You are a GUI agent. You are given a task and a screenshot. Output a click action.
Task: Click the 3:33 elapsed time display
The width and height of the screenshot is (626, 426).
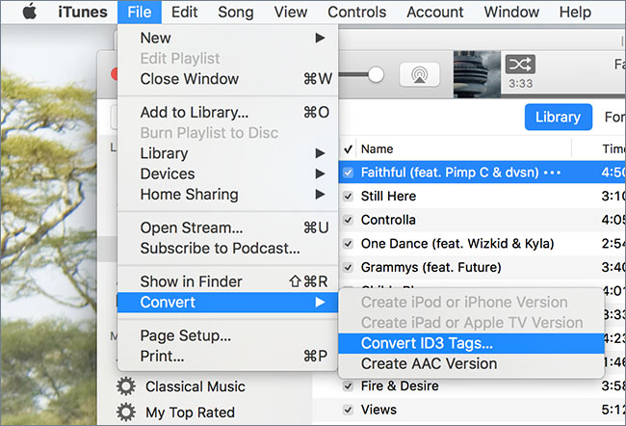coord(521,84)
